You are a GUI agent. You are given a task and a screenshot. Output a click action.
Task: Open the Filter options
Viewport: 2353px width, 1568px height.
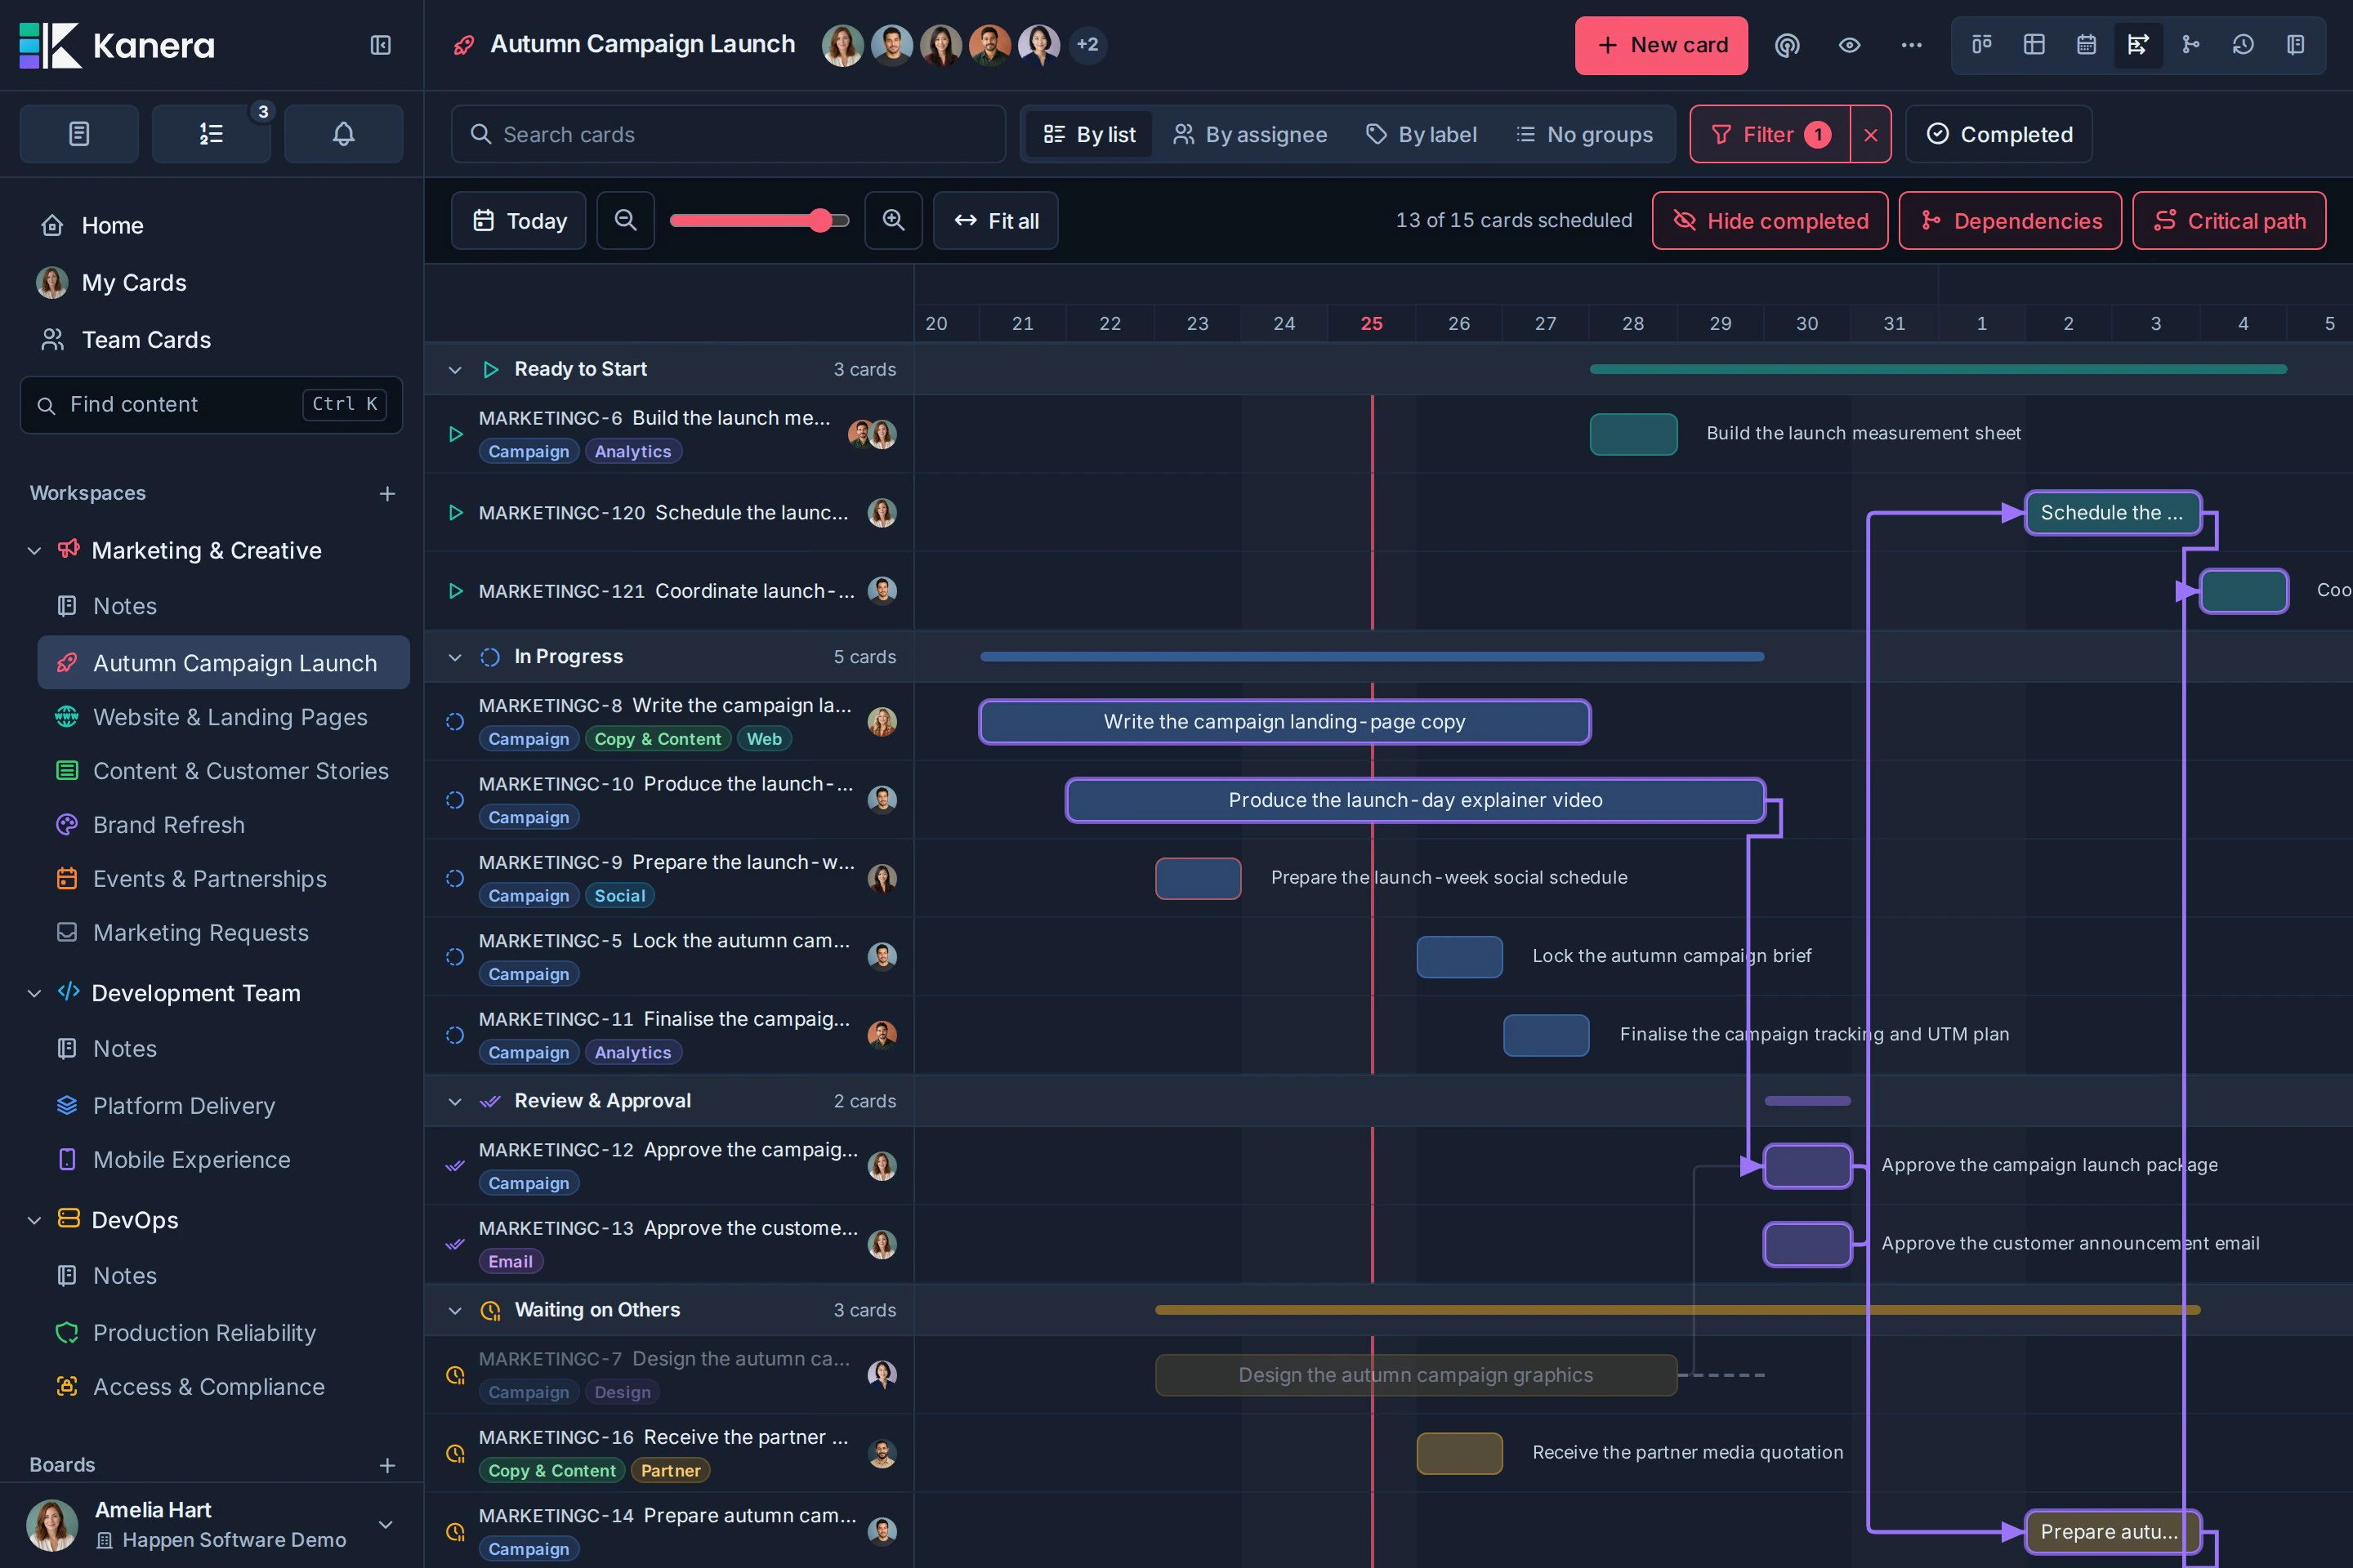1770,134
